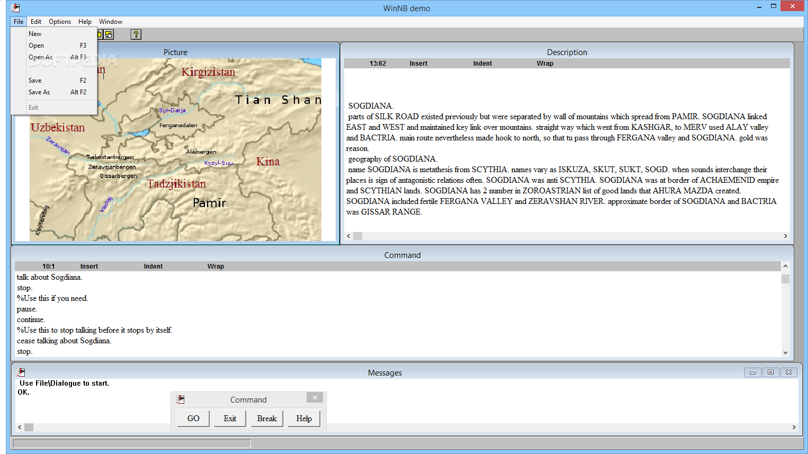Click the WinNB demo title bar app icon

pos(16,7)
